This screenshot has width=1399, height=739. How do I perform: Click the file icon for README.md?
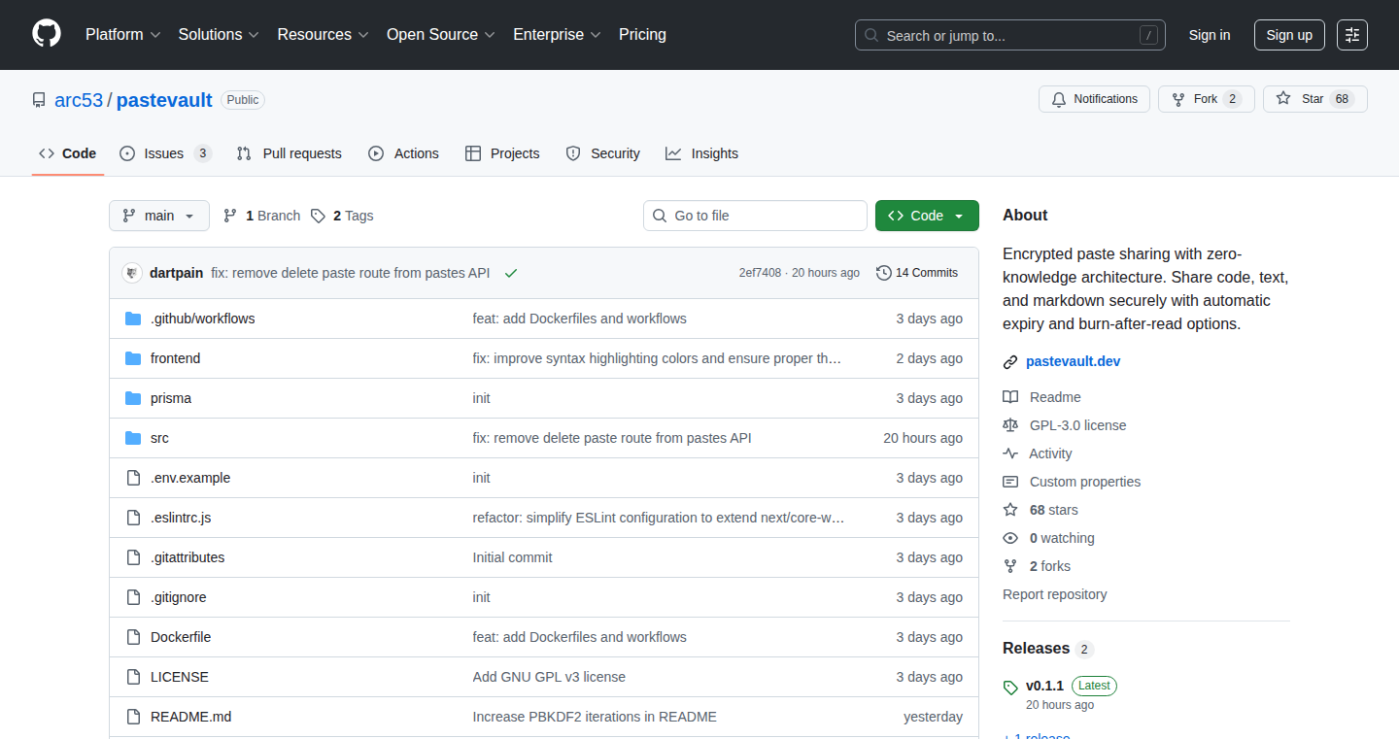click(x=133, y=717)
